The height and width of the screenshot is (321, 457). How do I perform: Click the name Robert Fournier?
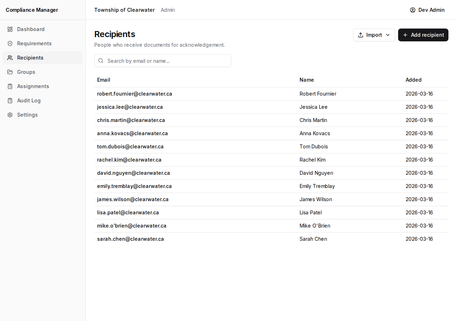coord(318,94)
